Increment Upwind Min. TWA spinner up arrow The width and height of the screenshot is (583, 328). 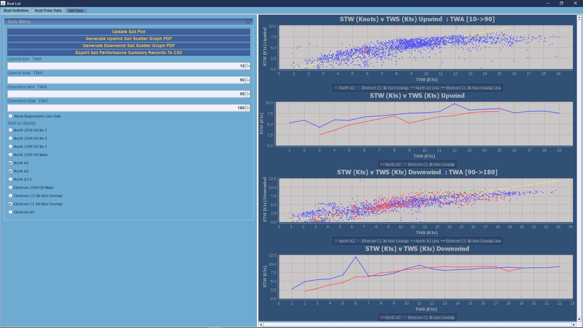pos(248,64)
